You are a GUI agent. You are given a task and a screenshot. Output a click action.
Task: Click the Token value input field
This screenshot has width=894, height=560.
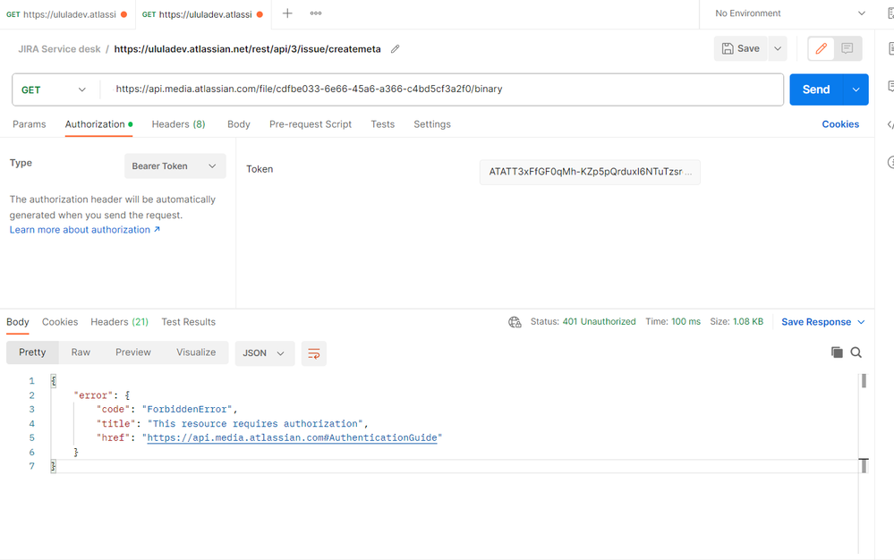(x=590, y=172)
